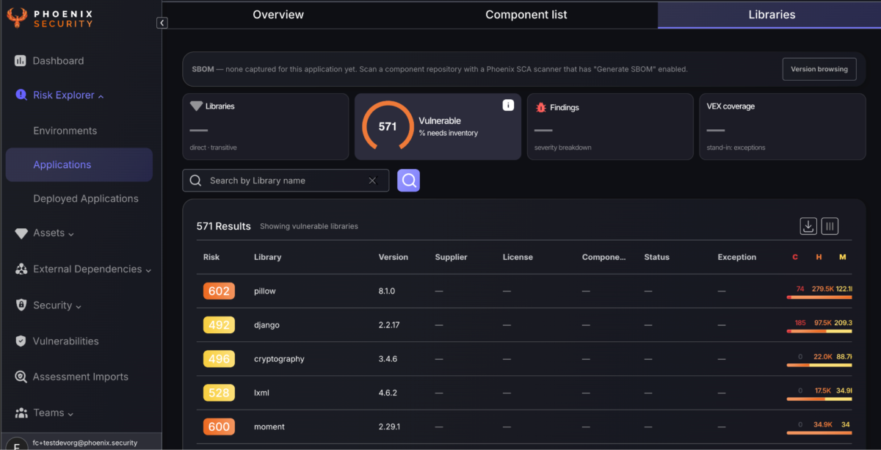The height and width of the screenshot is (450, 881).
Task: Click the Status column header
Action: click(x=656, y=258)
